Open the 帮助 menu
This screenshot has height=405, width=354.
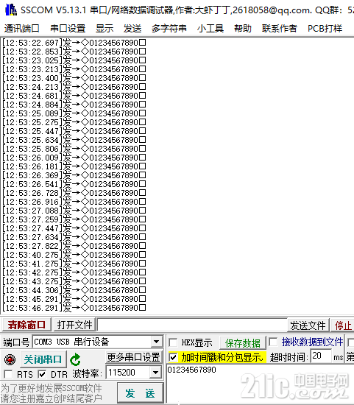click(243, 29)
